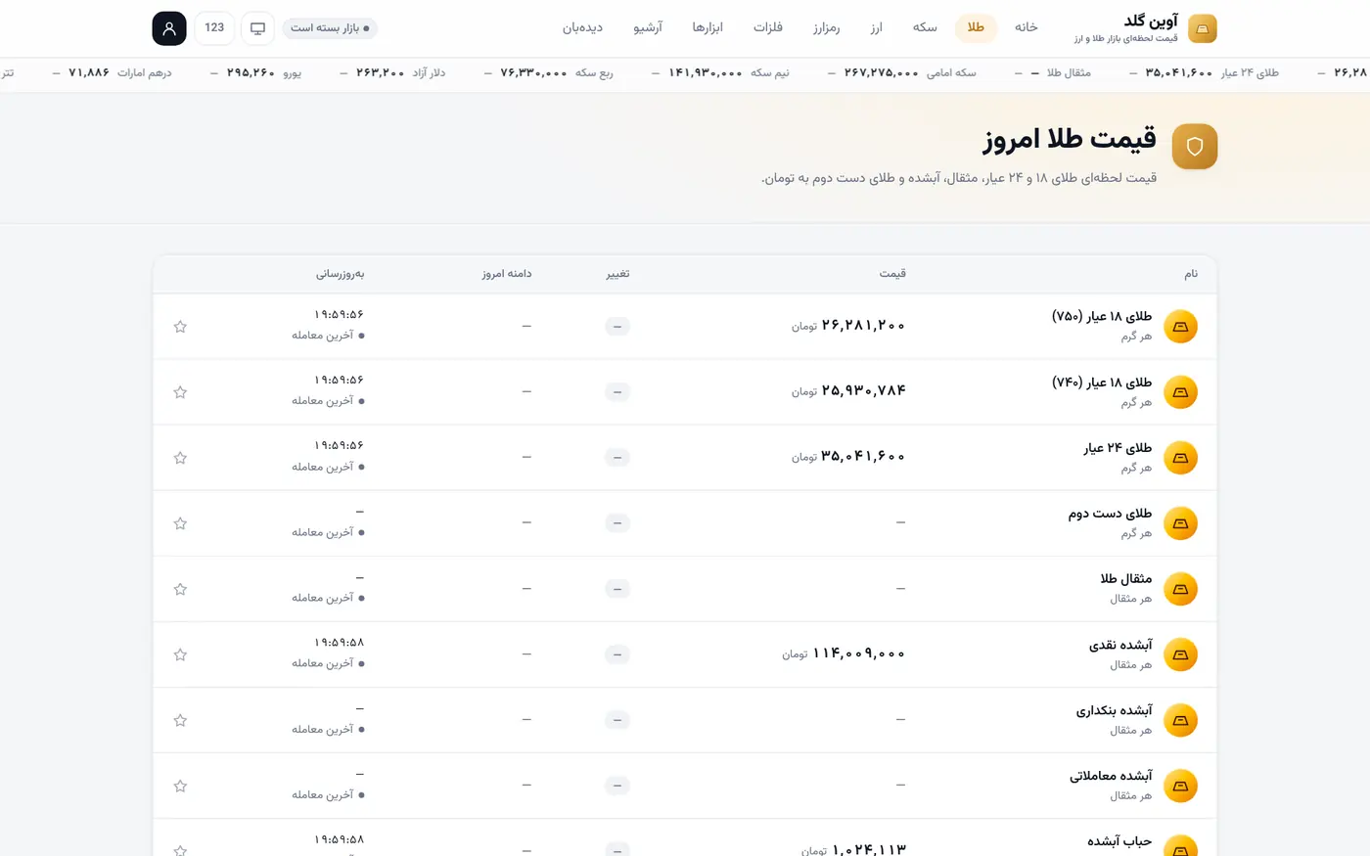
Task: Click the price ۱۱۴,۰۰۹,۰۰۰ in the آبشده نقدی row
Action: coord(859,653)
